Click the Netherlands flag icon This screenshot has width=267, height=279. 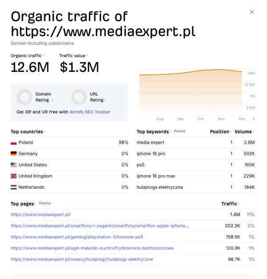tap(14, 187)
